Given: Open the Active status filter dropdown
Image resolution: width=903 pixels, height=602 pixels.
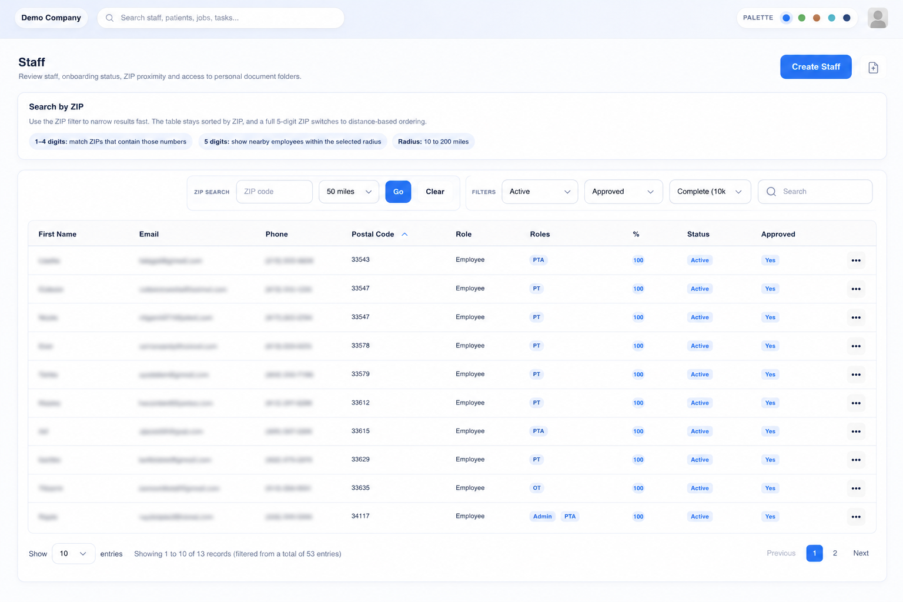Looking at the screenshot, I should tap(540, 192).
